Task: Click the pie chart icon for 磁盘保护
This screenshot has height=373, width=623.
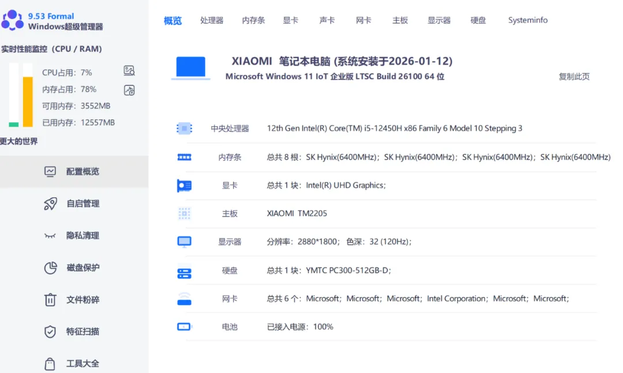Action: click(x=50, y=267)
